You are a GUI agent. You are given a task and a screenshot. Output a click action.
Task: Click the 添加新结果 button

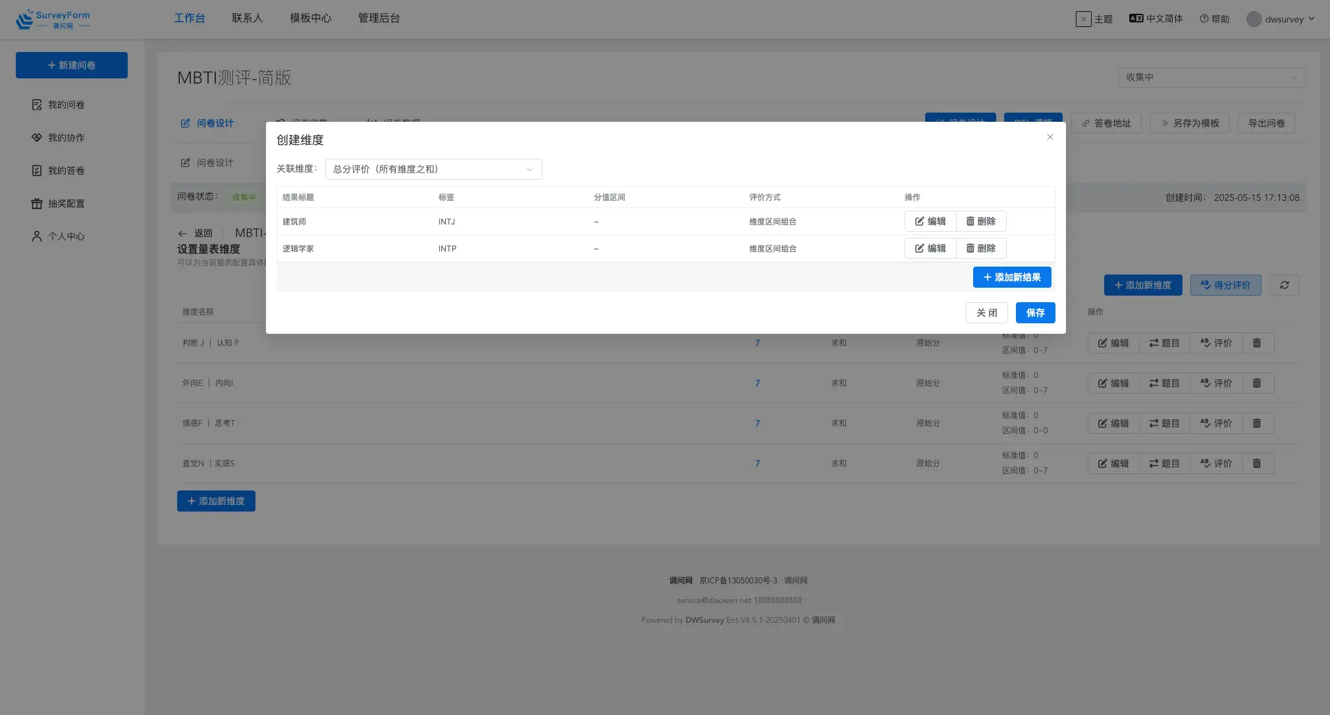point(1011,277)
